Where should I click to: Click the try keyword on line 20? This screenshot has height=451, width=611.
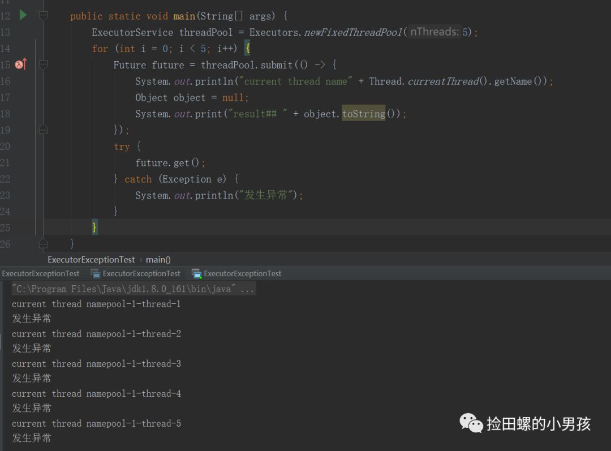tap(122, 147)
